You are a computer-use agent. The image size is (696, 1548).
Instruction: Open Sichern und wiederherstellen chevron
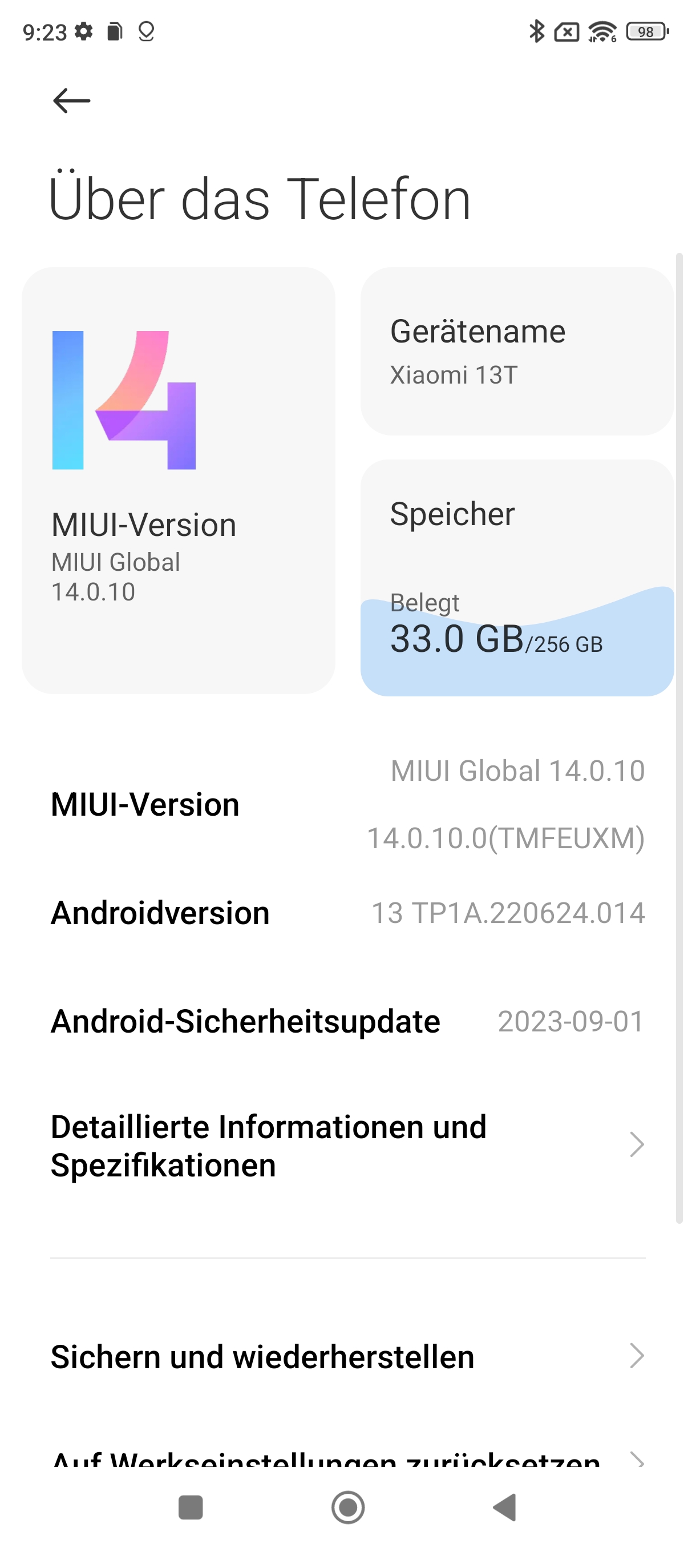pos(637,1356)
